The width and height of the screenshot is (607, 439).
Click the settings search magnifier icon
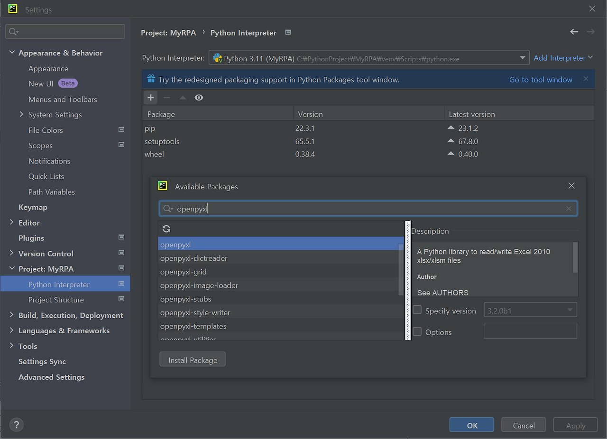click(14, 32)
